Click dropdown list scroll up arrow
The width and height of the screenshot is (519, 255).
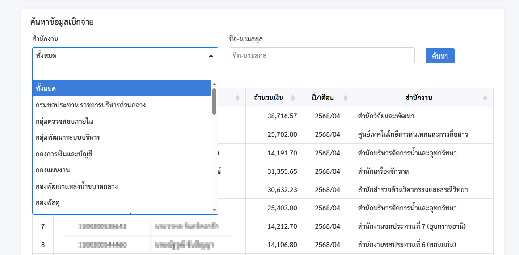[x=214, y=84]
